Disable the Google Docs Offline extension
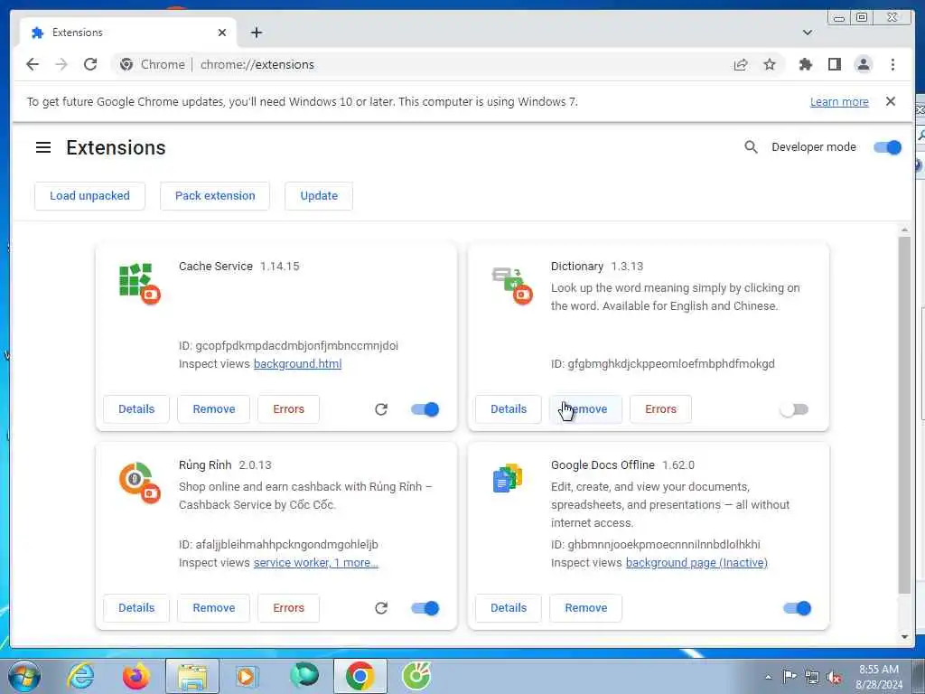The width and height of the screenshot is (925, 694). [797, 608]
